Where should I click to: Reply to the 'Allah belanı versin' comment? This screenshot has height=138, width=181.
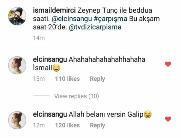click(97, 125)
